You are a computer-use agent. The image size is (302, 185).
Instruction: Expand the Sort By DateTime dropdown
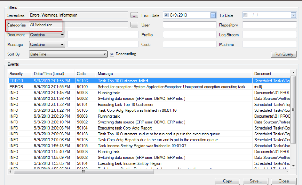click(105, 54)
